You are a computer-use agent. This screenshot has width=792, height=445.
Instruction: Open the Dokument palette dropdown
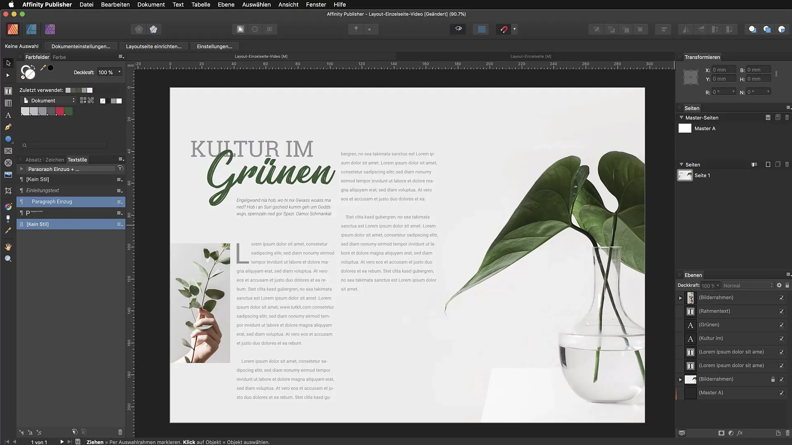point(48,101)
